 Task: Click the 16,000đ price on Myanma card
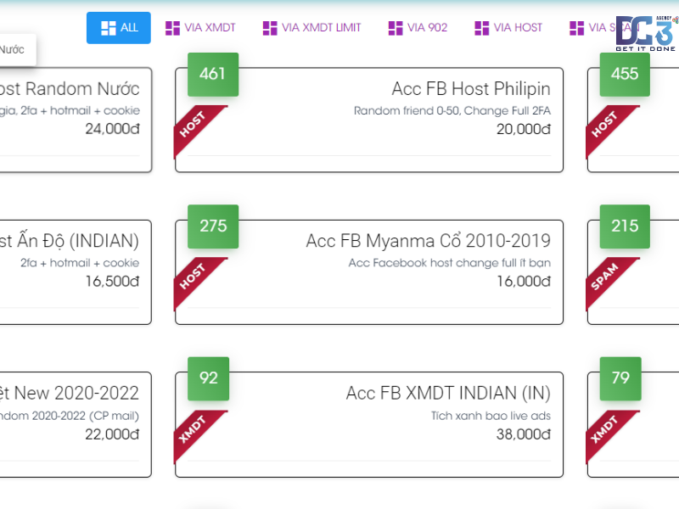pos(524,282)
